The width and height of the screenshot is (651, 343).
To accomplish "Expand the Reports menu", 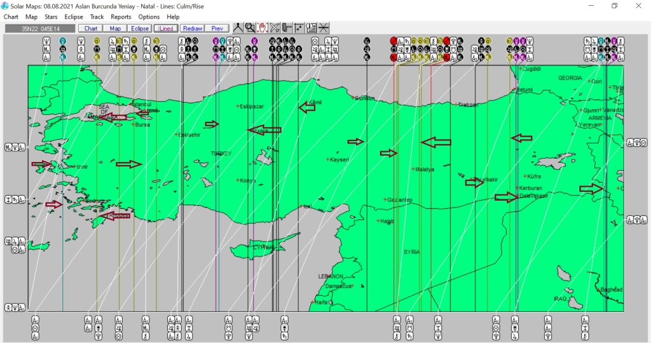I will 121,17.
